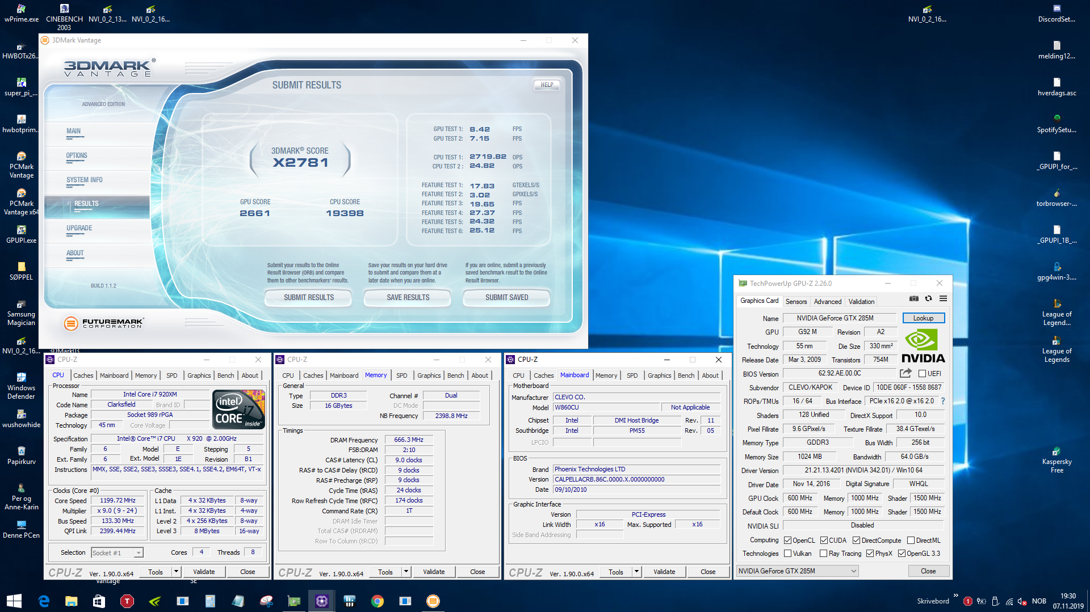The width and height of the screenshot is (1090, 612).
Task: Open Snipping Tool from the taskbar
Action: click(266, 601)
